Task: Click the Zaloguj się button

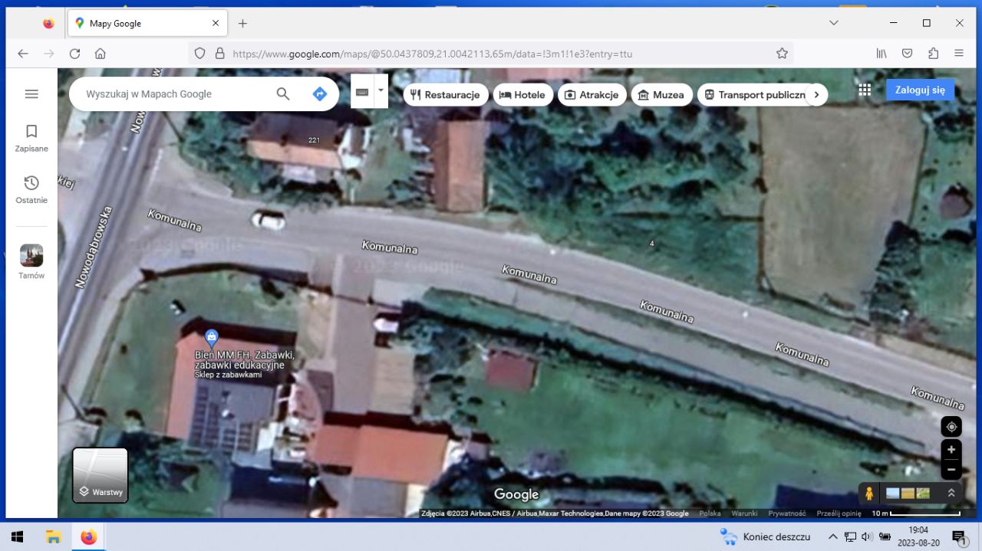Action: tap(920, 90)
